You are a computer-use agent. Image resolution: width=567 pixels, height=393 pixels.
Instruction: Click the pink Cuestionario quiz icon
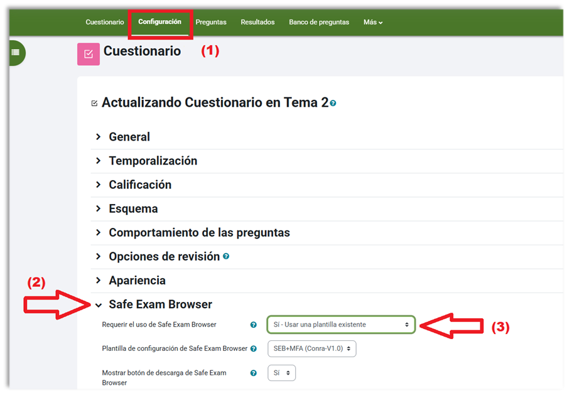[88, 54]
